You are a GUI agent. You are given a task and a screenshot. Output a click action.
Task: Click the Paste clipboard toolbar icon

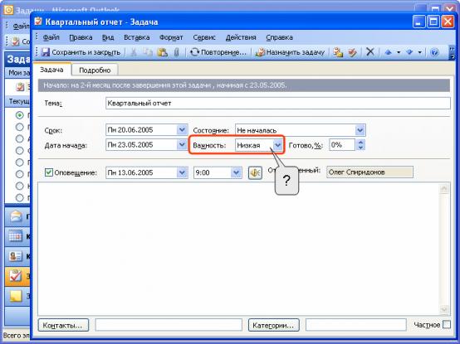pos(162,52)
